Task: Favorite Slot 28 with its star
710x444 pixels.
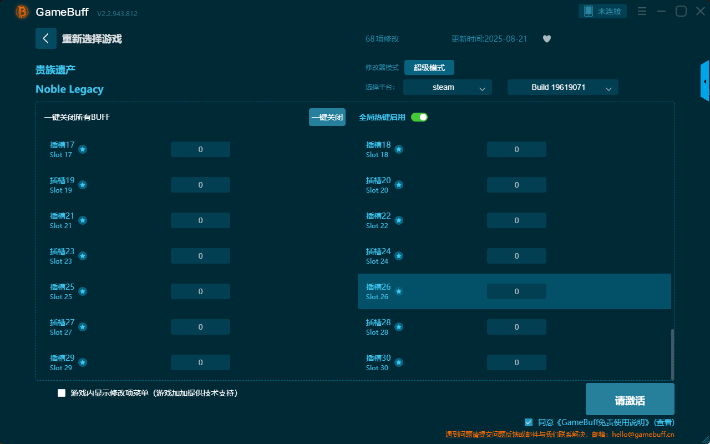Action: point(399,327)
